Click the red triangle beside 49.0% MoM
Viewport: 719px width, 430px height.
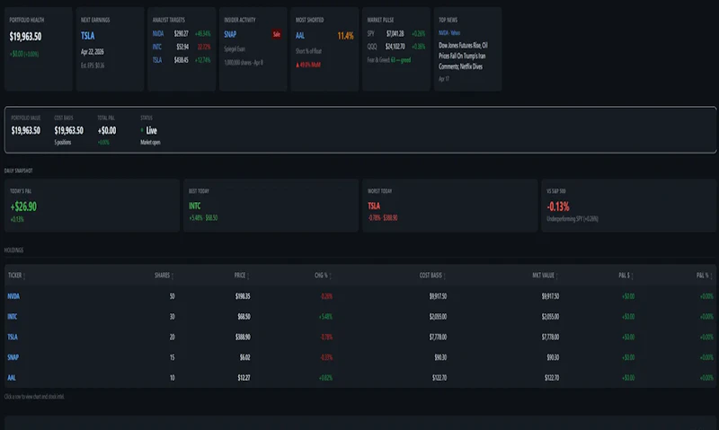[297, 65]
